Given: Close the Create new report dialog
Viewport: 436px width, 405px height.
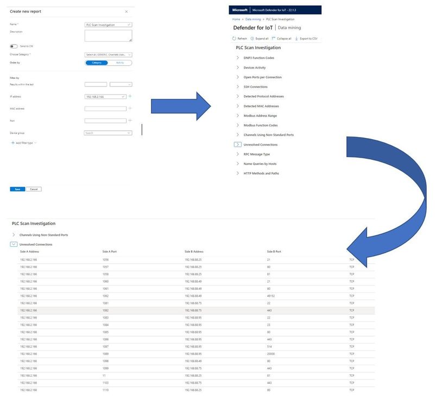Looking at the screenshot, I should click(127, 11).
